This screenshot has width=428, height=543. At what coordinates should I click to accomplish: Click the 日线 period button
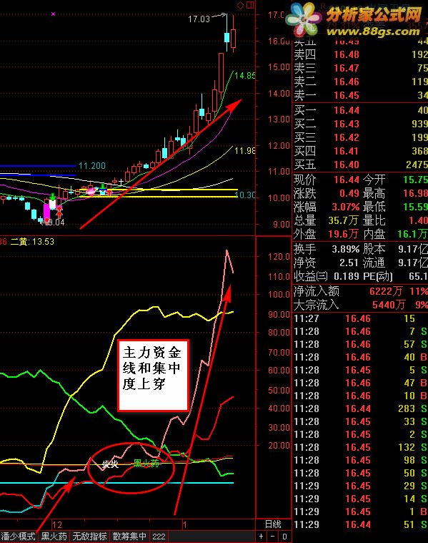point(273,524)
